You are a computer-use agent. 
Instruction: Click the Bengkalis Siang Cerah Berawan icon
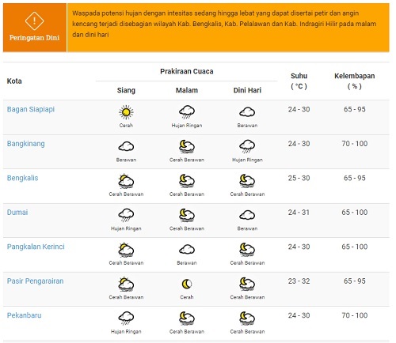pos(126,181)
